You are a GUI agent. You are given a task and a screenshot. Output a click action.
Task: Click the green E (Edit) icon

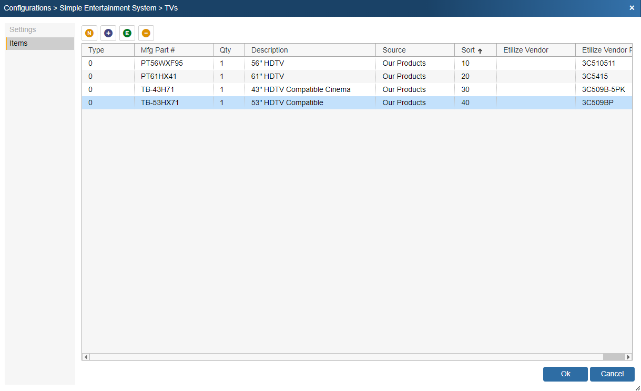click(x=127, y=33)
